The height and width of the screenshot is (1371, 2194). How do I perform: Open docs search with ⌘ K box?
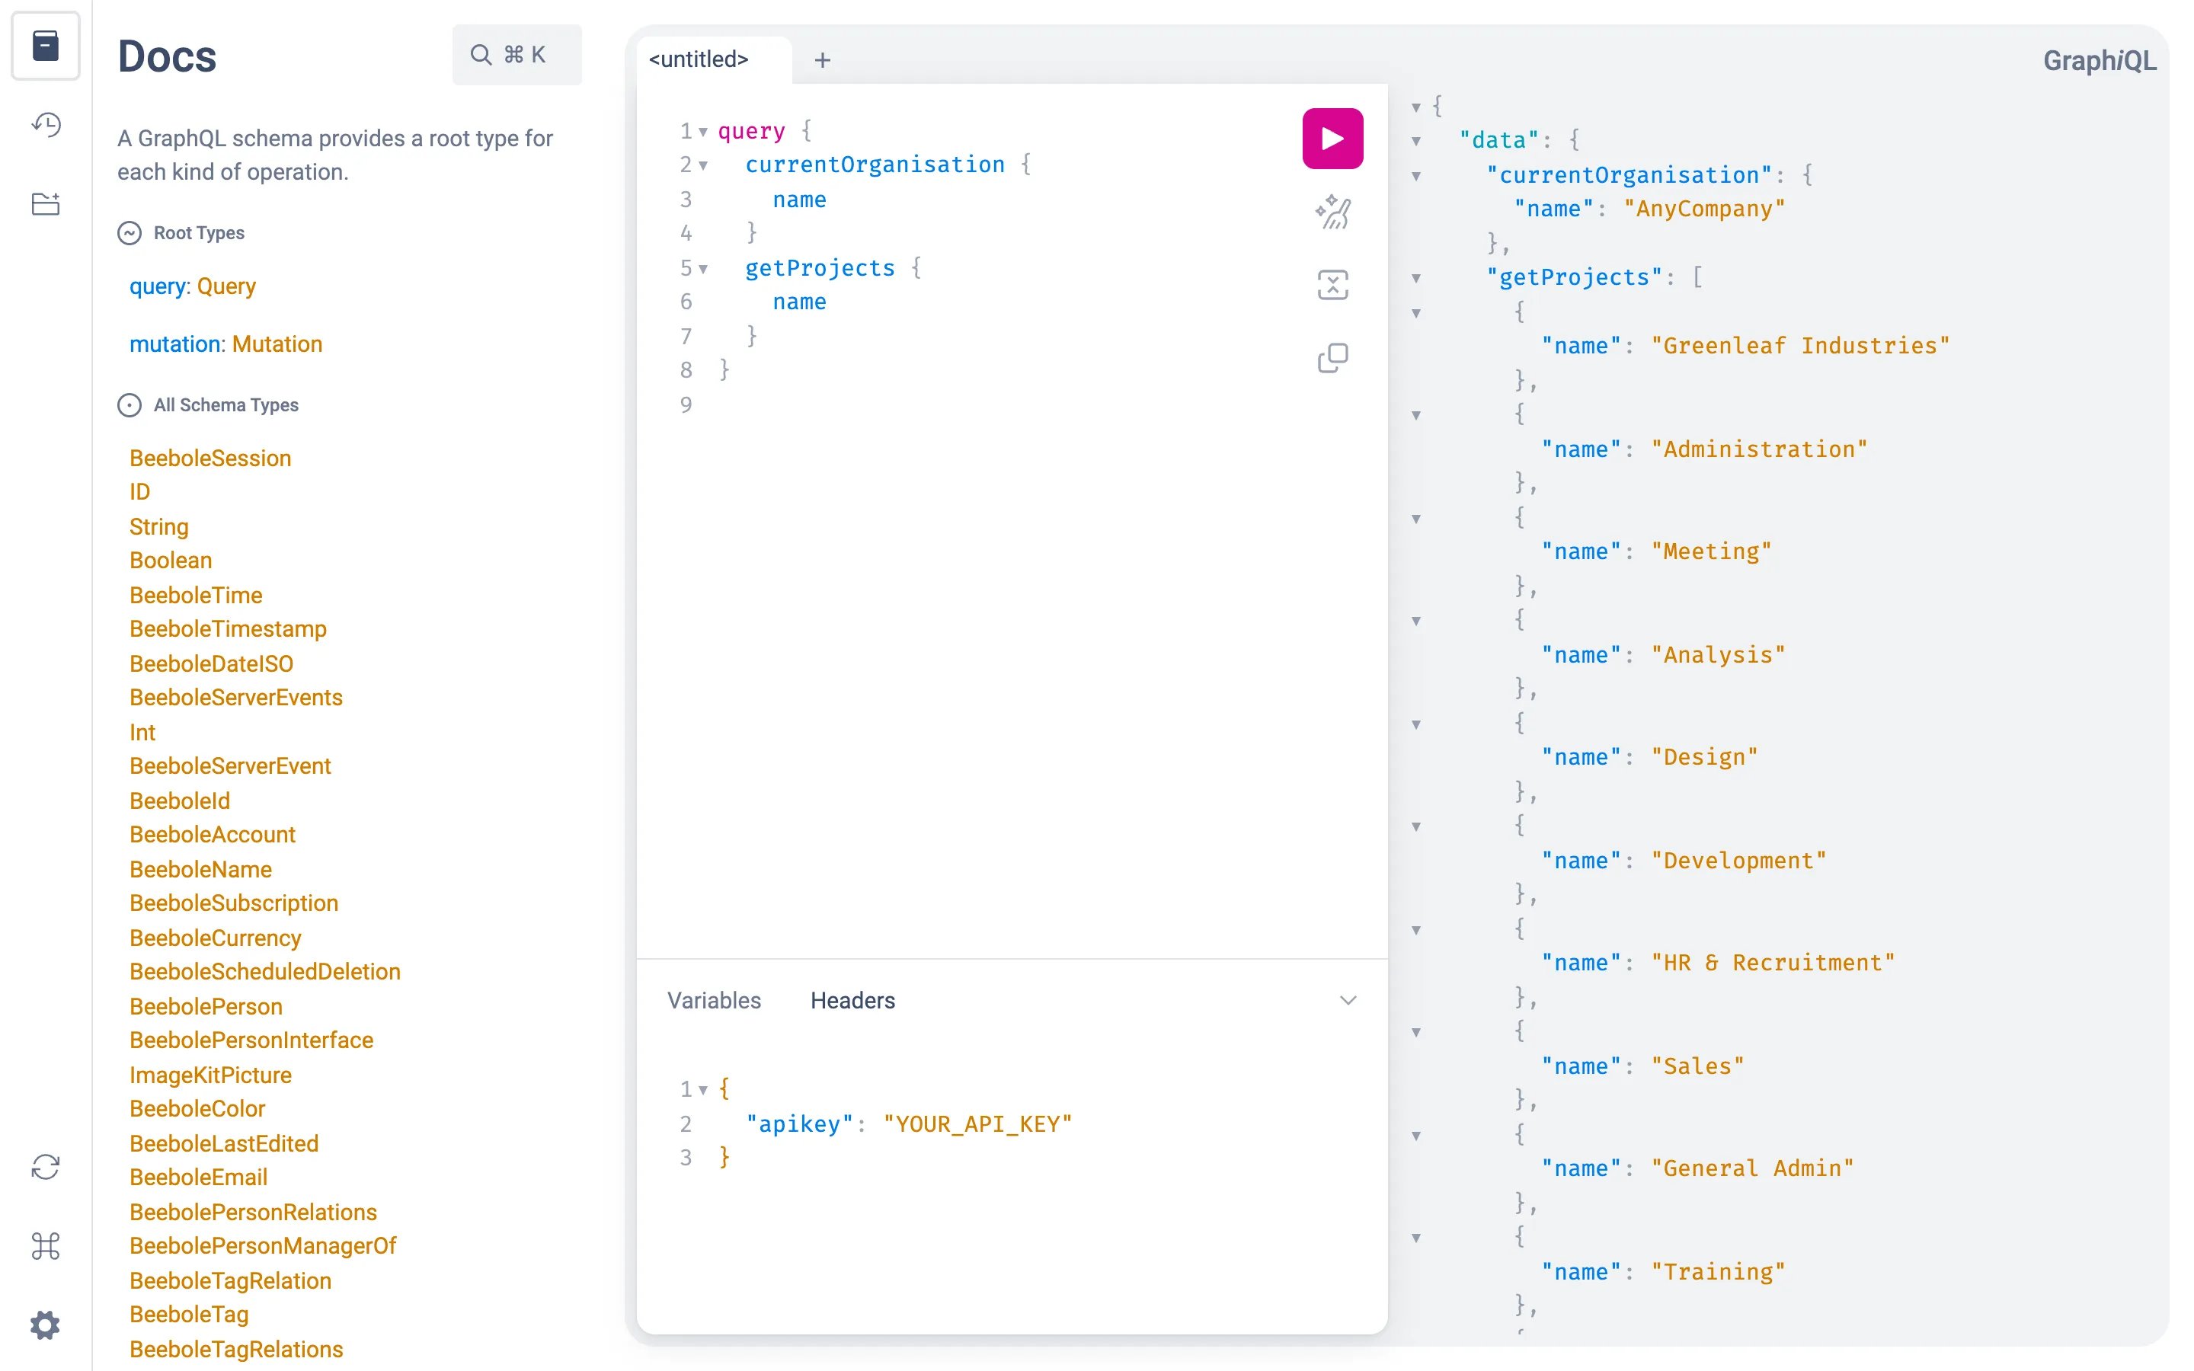[517, 56]
